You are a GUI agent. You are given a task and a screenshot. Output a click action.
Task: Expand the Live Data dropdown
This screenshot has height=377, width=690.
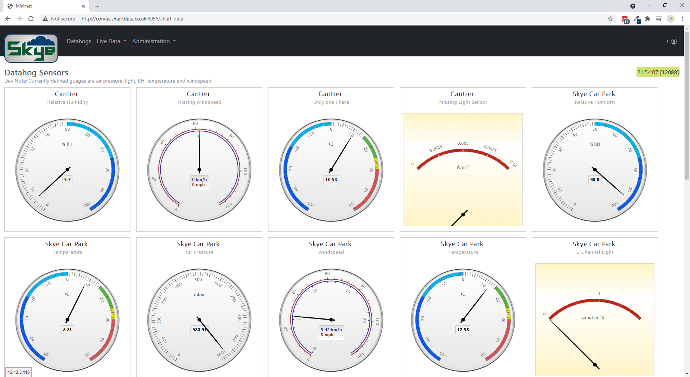point(111,41)
